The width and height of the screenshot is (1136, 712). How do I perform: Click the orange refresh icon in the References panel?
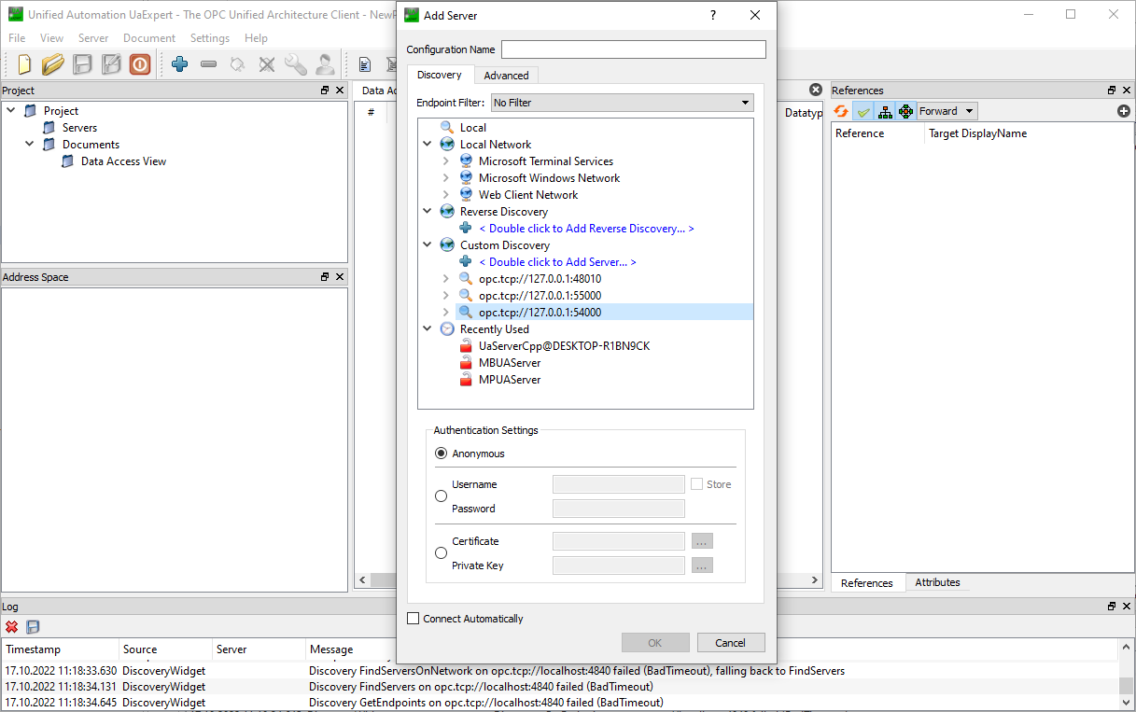point(841,111)
